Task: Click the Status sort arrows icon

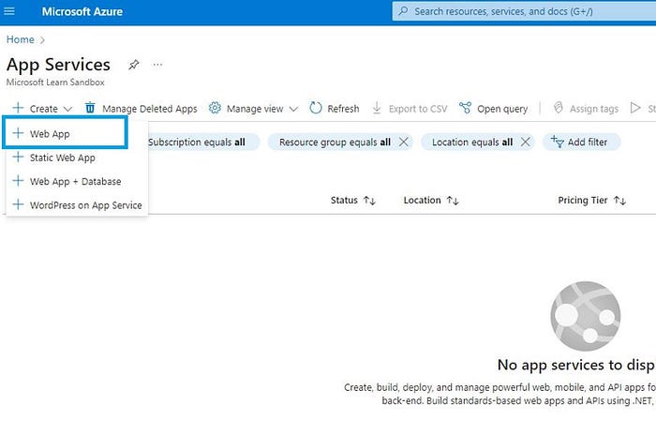Action: (370, 201)
